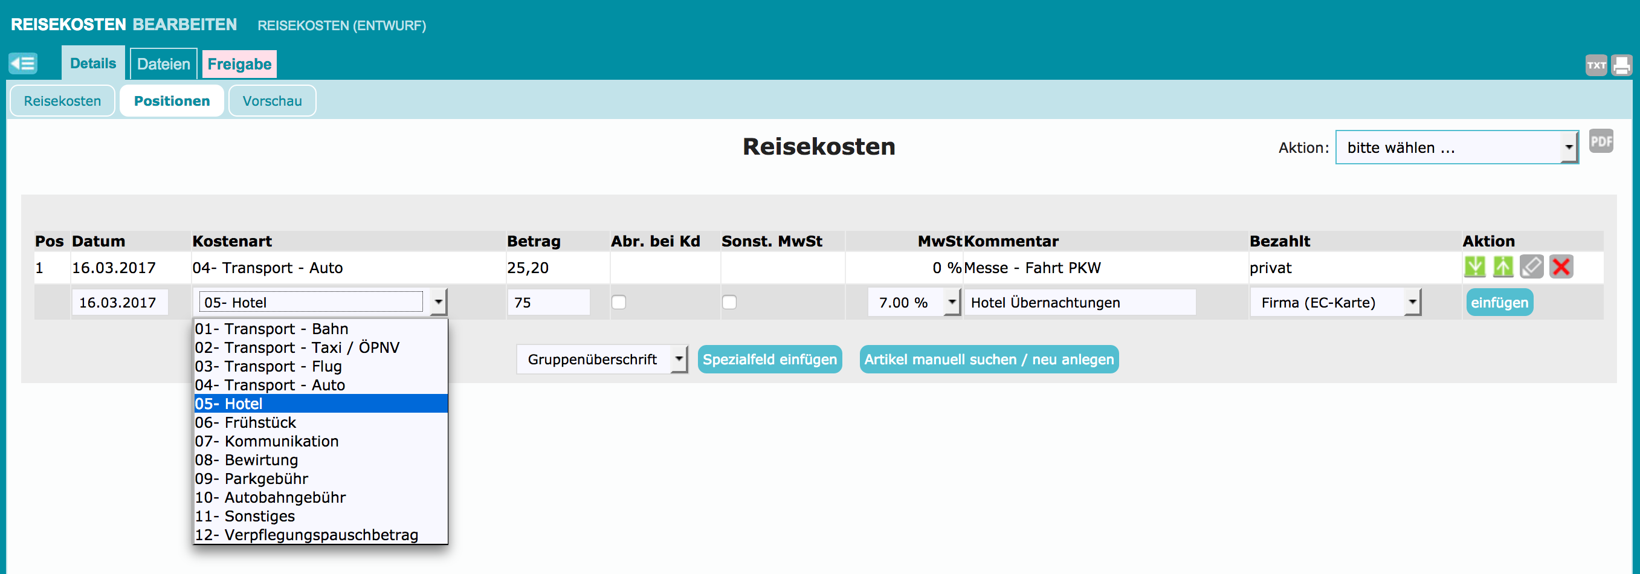Image resolution: width=1640 pixels, height=574 pixels.
Task: Click 'Artikel manuell suchen / neu anlegen'
Action: click(988, 360)
